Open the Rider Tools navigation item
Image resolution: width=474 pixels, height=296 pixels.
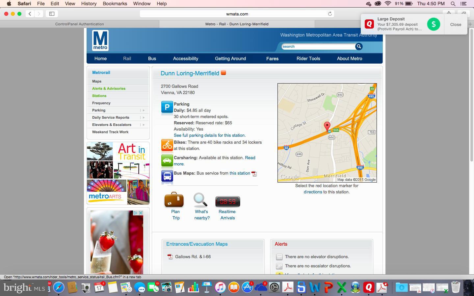click(x=308, y=59)
